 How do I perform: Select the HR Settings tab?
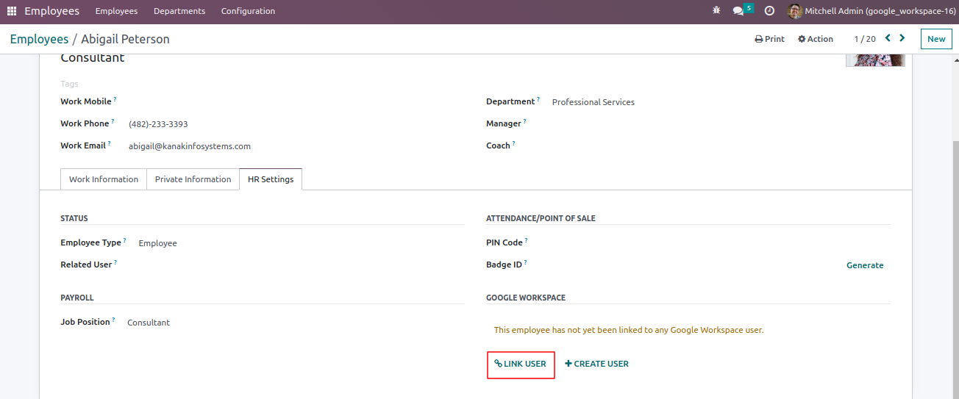click(271, 179)
